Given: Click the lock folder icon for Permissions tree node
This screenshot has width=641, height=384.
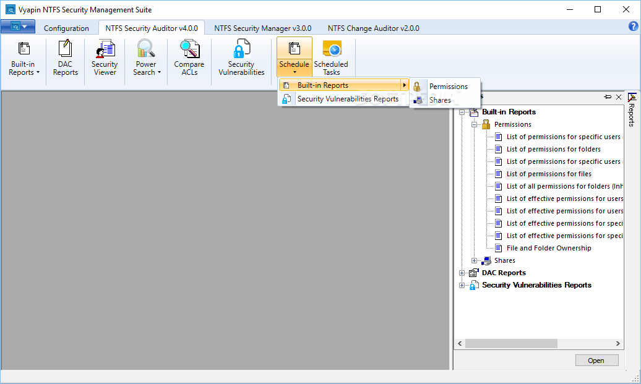Looking at the screenshot, I should click(x=486, y=124).
